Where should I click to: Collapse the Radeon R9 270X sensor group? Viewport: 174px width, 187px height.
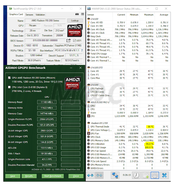[89, 123]
